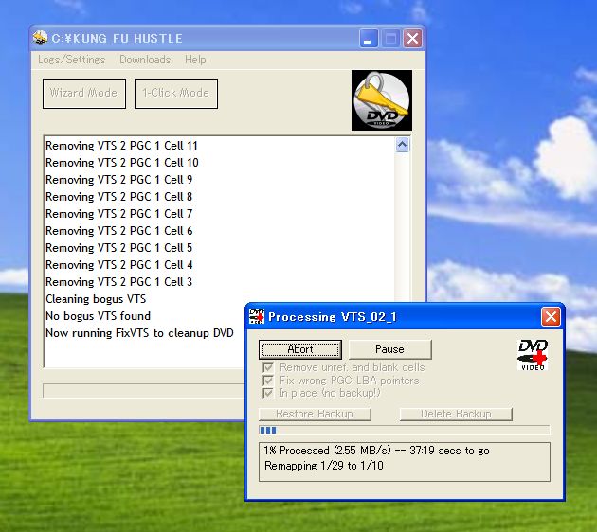Screen dimensions: 597x532
Task: Minimize the KUNG_FU_HUSTLE window
Action: click(x=369, y=39)
